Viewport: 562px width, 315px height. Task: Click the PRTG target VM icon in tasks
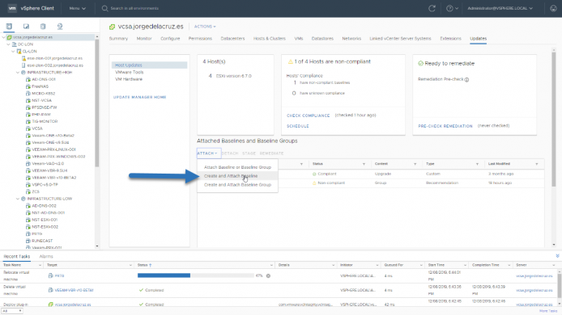[50, 275]
